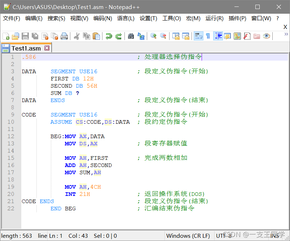This screenshot has width=290, height=241.
Task: Click the 'length : 563' status field
Action: click(x=17, y=236)
